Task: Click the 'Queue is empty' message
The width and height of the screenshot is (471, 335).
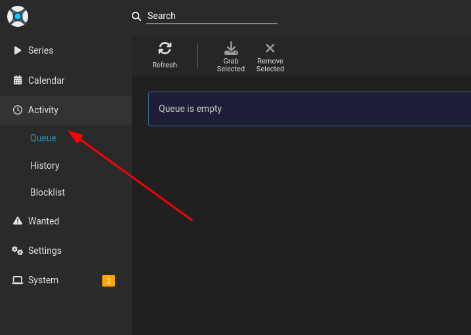Action: coord(190,109)
